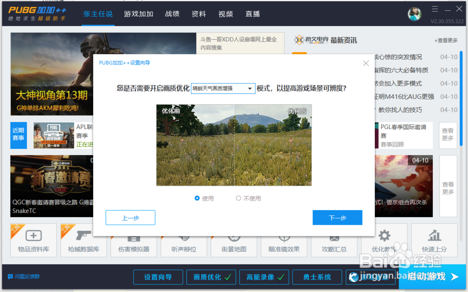The image size is (468, 292).
Task: Open the hamburger menu at top right
Action: tap(434, 8)
